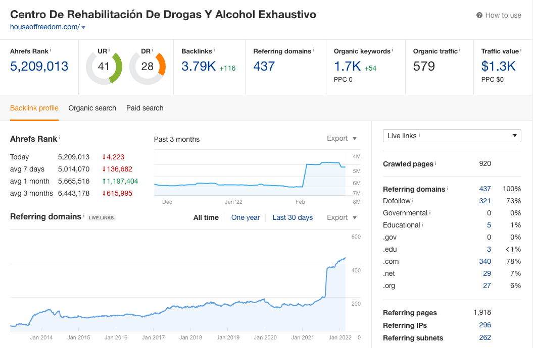Open Export menu for Referring domains chart
The image size is (533, 348).
[342, 217]
